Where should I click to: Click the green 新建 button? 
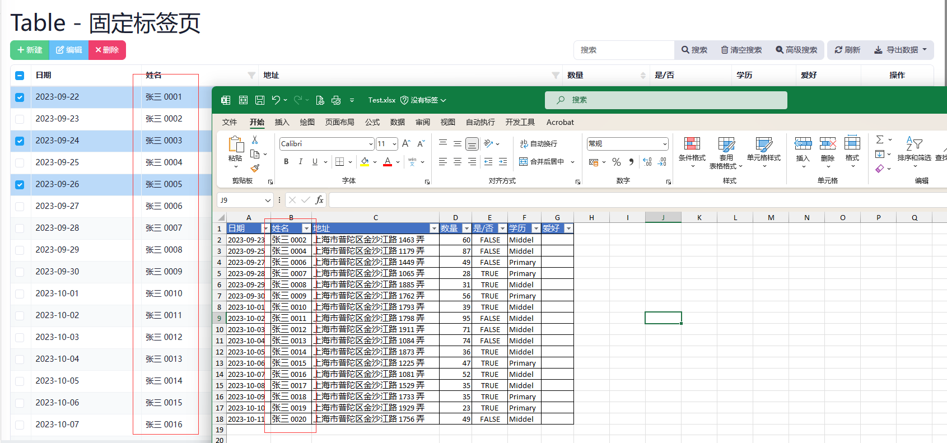30,50
